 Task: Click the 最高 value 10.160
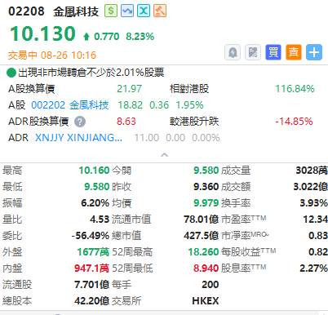(94, 171)
